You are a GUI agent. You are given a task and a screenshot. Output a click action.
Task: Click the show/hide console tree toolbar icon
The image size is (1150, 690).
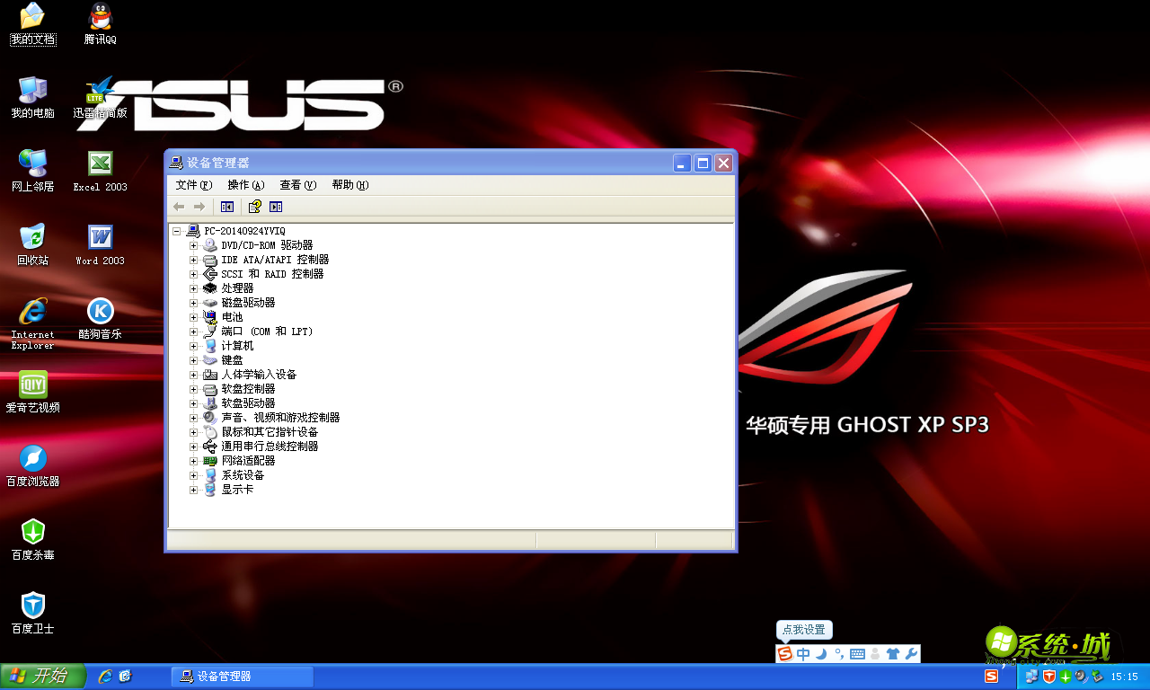227,207
